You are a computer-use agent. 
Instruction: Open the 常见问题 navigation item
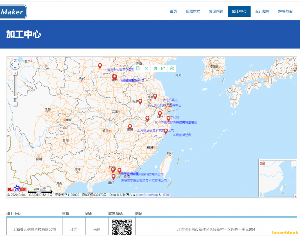pyautogui.click(x=216, y=11)
